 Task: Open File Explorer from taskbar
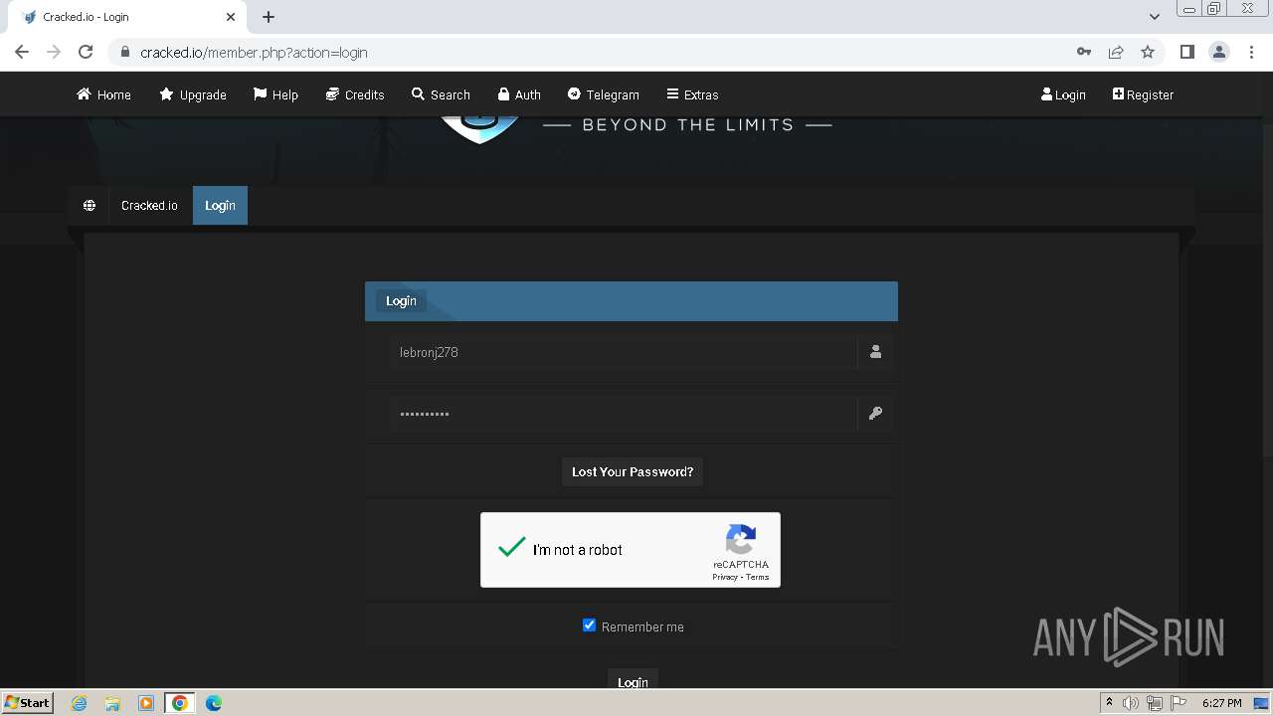112,703
